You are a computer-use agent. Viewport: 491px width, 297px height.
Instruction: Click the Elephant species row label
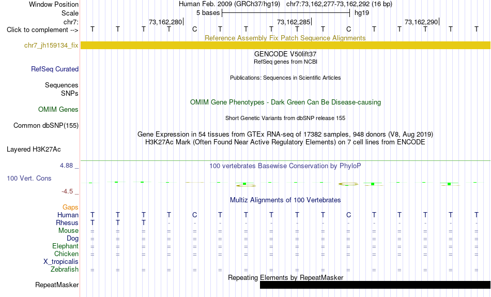(66, 246)
